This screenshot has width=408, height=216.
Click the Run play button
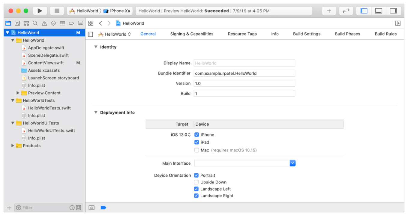(40, 11)
